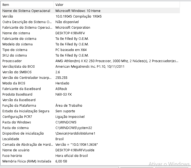Click the "Herdado" value
191x168 pixels.
click(x=62, y=83)
